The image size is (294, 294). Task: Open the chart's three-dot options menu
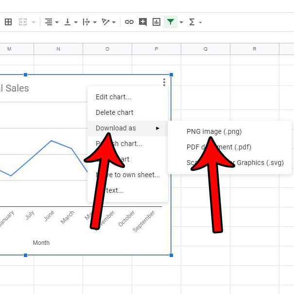pos(164,82)
